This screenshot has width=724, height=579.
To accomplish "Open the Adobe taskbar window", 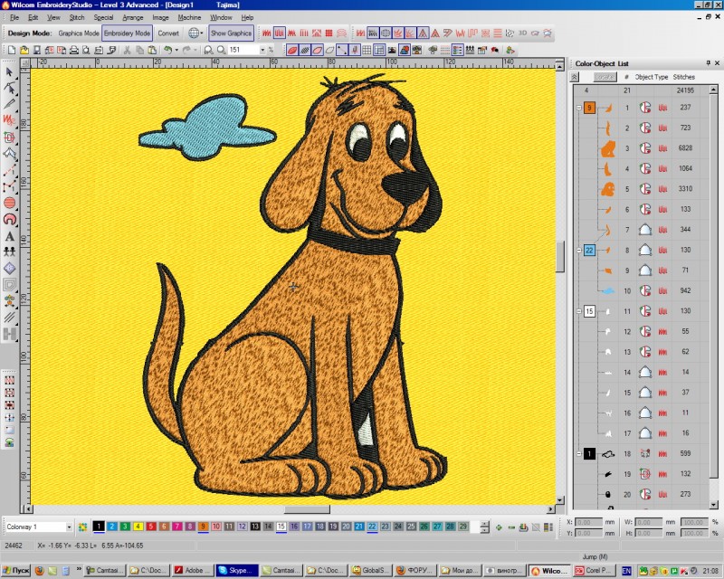I will 193,571.
